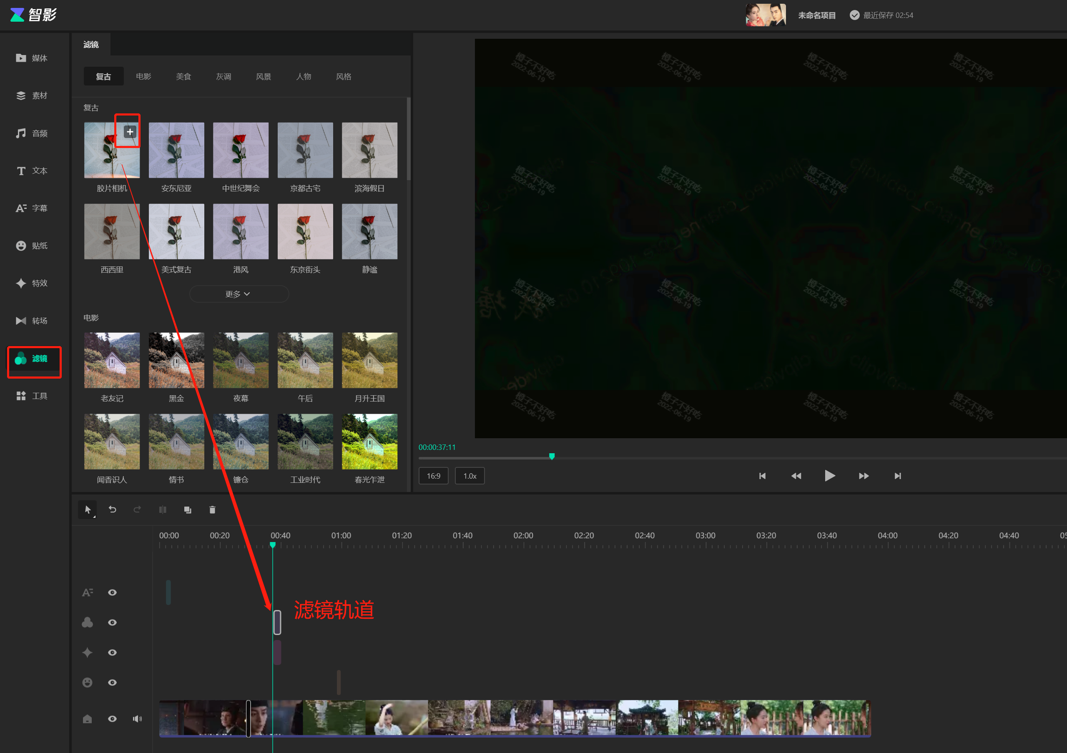Click the filter track icon in the timeline
Viewport: 1067px width, 753px height.
pyautogui.click(x=88, y=622)
